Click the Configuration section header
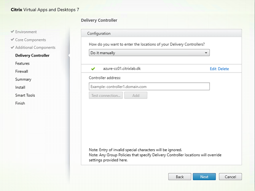Screen dimensions: 255x191 click(161, 33)
